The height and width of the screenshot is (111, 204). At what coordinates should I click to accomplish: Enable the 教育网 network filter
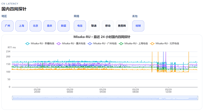click(122, 26)
